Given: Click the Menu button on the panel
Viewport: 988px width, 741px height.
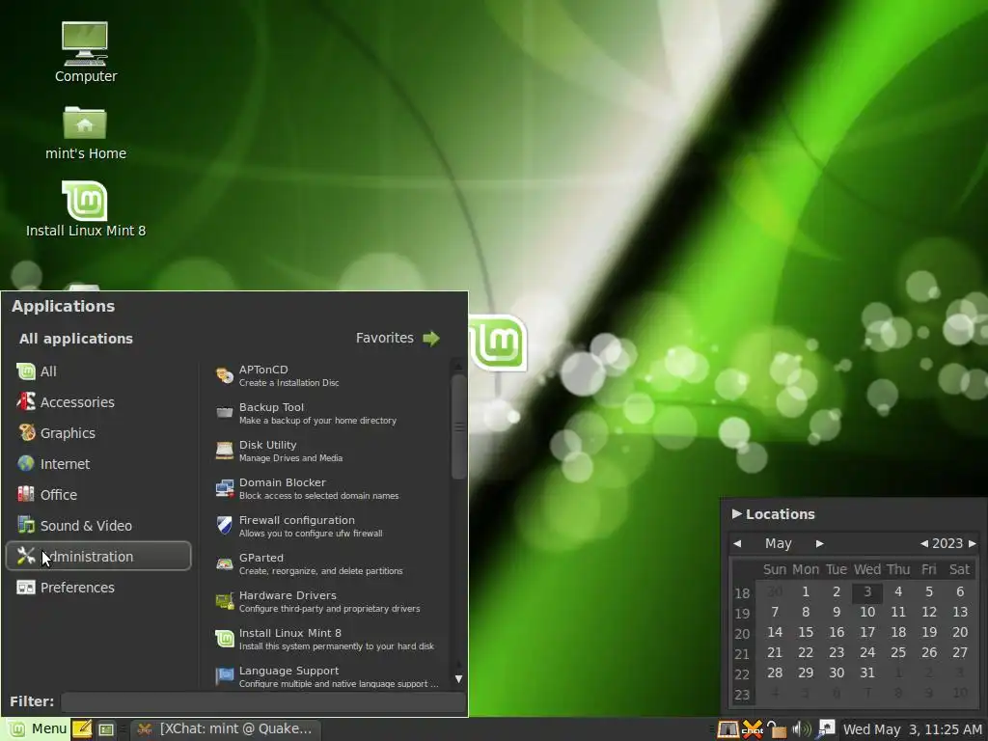Looking at the screenshot, I should tap(36, 729).
